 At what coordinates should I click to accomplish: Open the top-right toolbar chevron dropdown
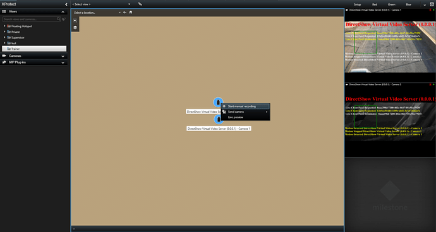(x=425, y=5)
